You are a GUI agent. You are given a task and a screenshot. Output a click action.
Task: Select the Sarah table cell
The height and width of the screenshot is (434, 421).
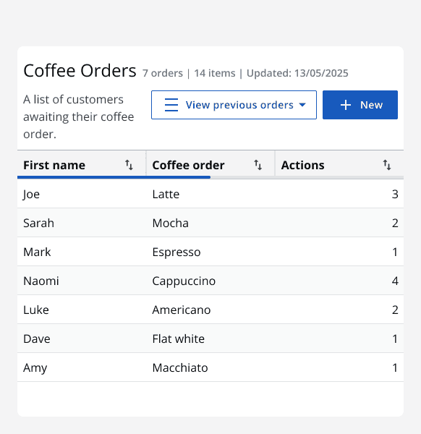click(x=82, y=223)
